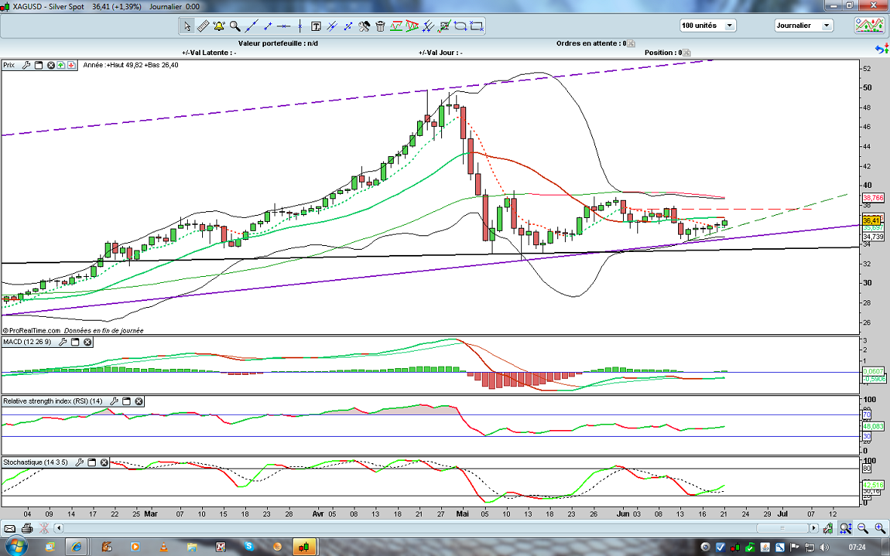Click the trash can delete-objects icon
The height and width of the screenshot is (556, 890).
tap(380, 26)
